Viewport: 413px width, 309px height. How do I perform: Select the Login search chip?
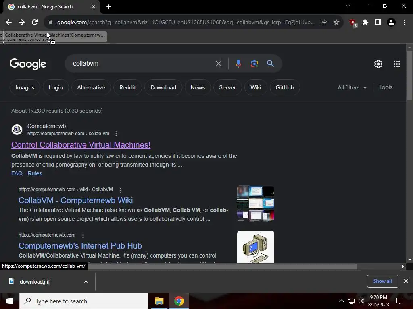pyautogui.click(x=56, y=87)
